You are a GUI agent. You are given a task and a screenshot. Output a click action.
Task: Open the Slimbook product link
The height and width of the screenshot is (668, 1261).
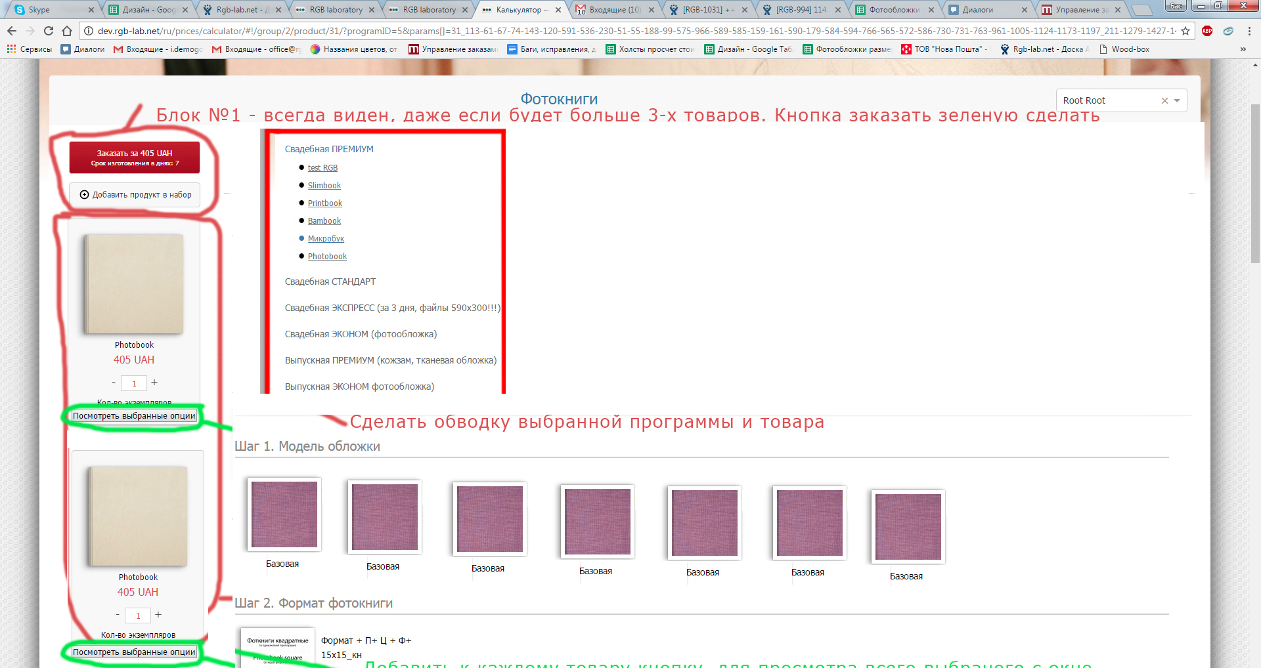pos(324,186)
